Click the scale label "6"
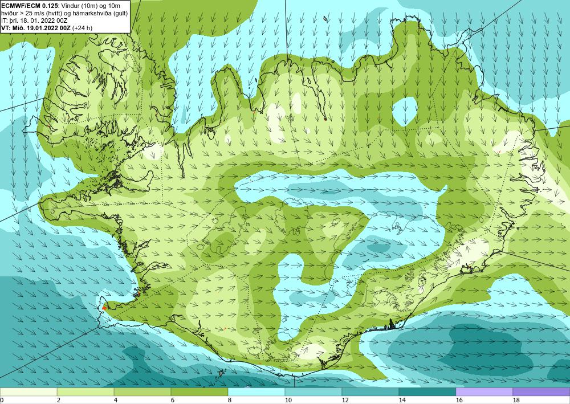 (x=173, y=401)
